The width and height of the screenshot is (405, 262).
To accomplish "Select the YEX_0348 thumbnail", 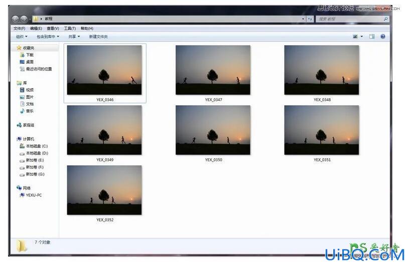I will tap(322, 70).
